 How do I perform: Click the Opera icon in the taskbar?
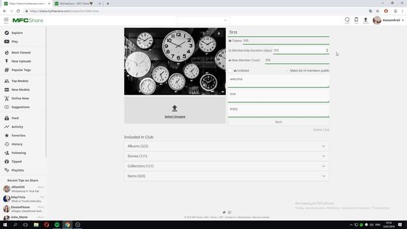pos(46,225)
